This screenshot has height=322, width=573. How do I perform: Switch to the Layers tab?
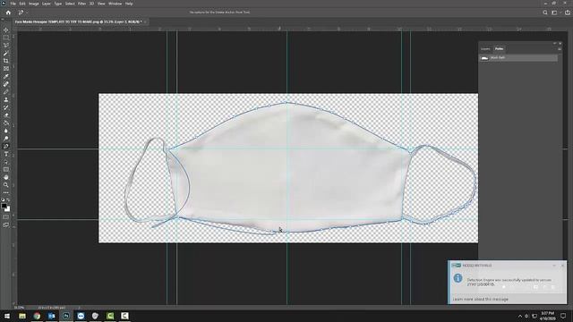(x=485, y=48)
